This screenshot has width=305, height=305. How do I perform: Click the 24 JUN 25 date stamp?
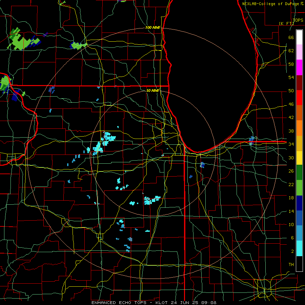coord(185,303)
